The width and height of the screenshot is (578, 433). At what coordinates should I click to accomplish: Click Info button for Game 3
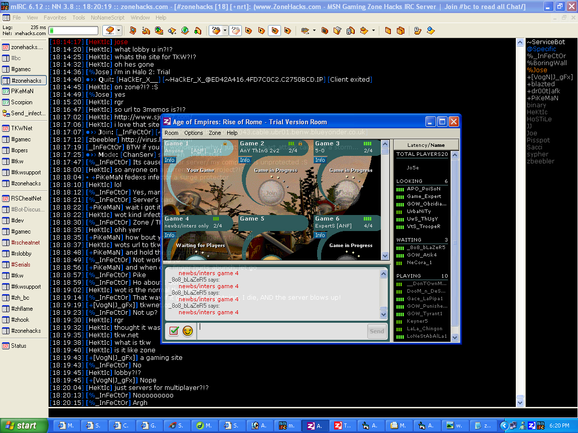(320, 160)
